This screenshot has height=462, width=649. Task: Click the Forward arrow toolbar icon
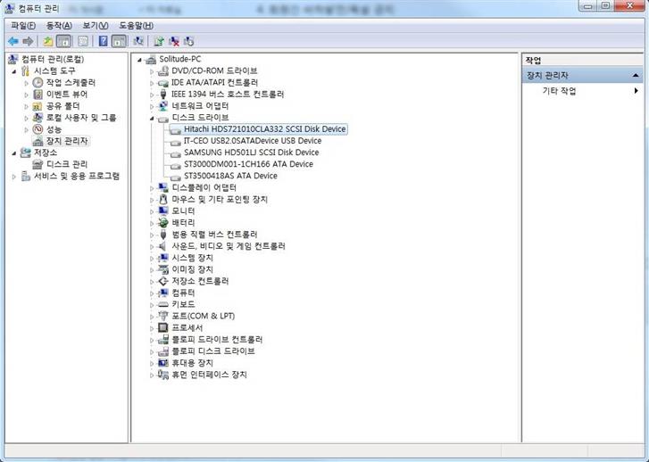click(x=29, y=41)
